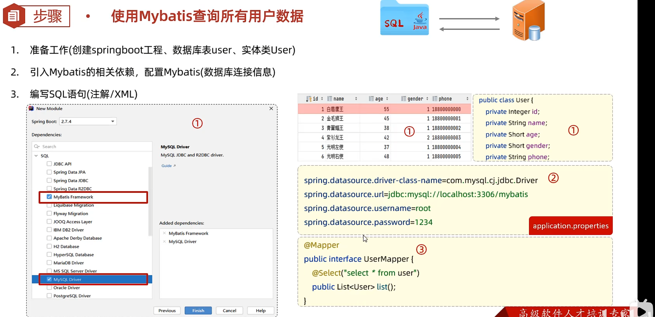Remove MySQL Driver via its X icon
This screenshot has height=317, width=655.
164,242
